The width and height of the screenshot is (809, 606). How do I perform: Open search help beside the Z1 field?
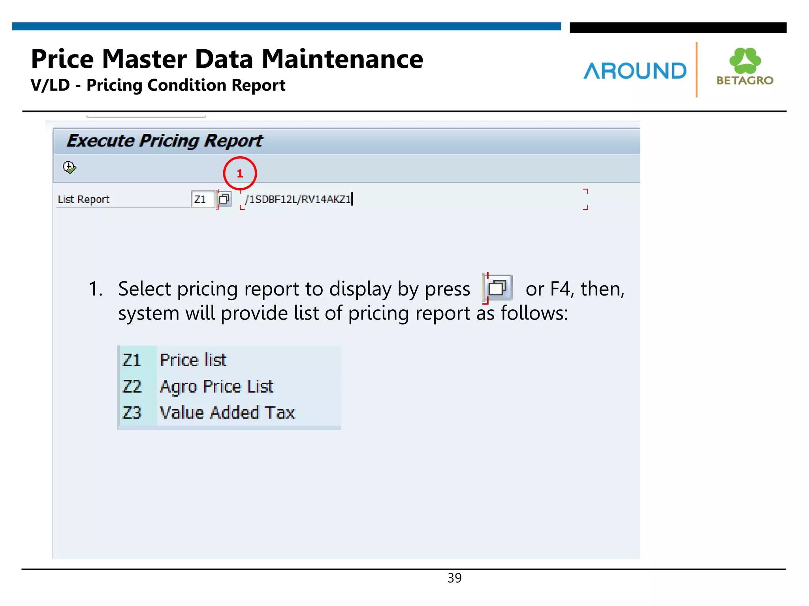pyautogui.click(x=224, y=199)
